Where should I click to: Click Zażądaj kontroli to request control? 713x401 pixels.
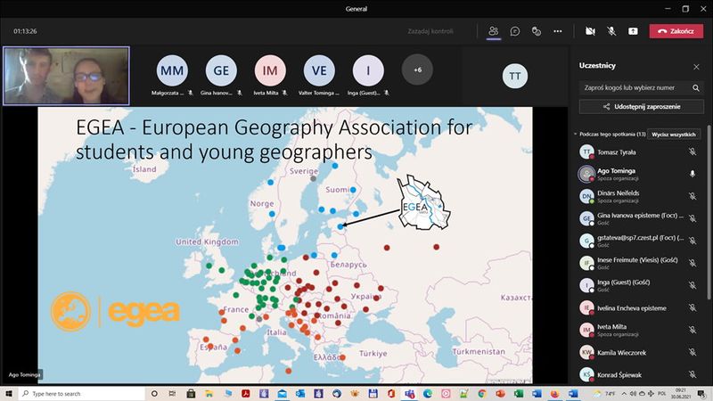pyautogui.click(x=430, y=31)
